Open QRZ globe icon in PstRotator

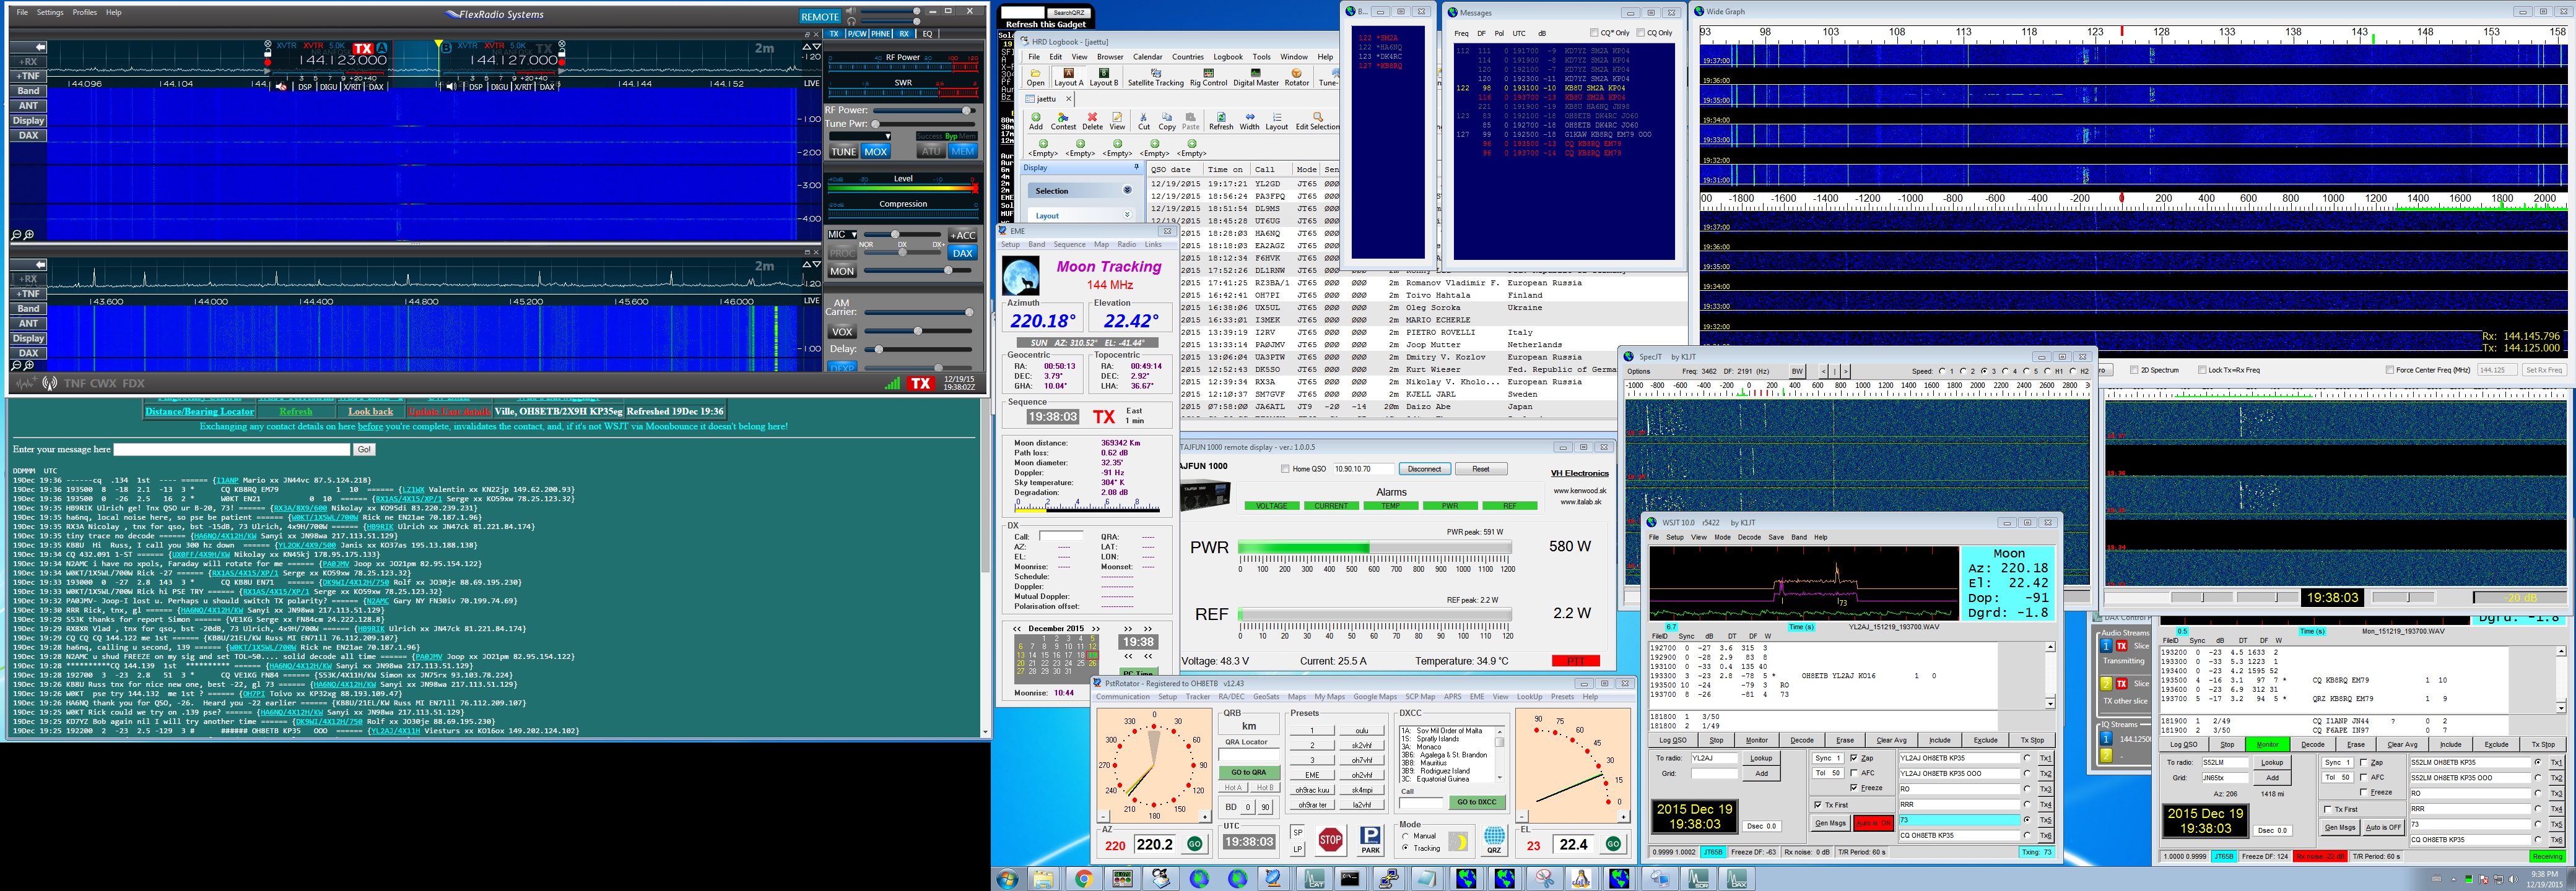(1494, 838)
